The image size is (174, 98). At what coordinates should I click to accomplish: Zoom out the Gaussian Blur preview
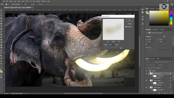click(108, 42)
